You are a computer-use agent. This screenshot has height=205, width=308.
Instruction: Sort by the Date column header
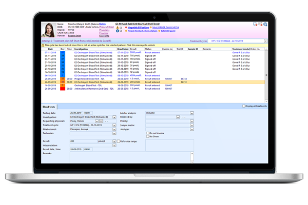50,49
